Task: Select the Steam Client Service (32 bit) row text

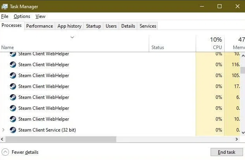Action: [x=47, y=130]
